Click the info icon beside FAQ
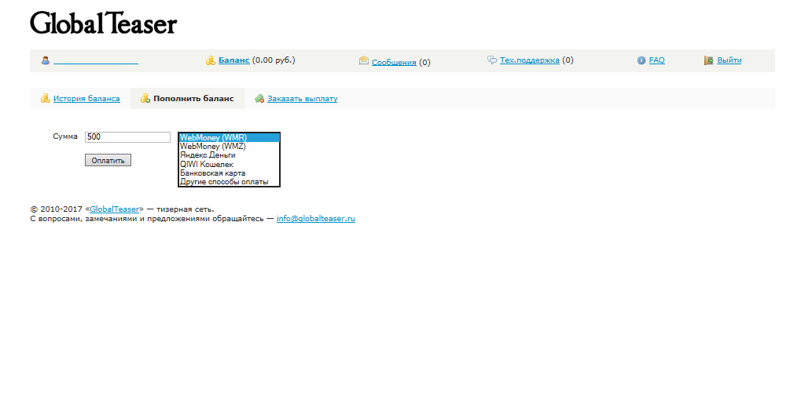Viewport: 805px width, 400px height. [641, 60]
